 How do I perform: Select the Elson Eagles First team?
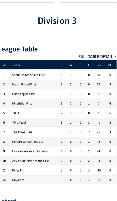pyautogui.click(x=23, y=94)
